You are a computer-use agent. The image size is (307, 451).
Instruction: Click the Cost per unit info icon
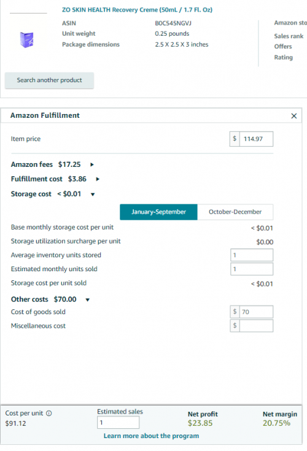49,414
